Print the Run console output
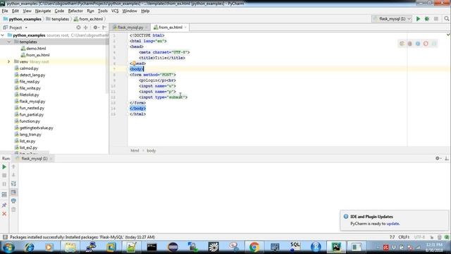451x254 pixels. (13, 200)
